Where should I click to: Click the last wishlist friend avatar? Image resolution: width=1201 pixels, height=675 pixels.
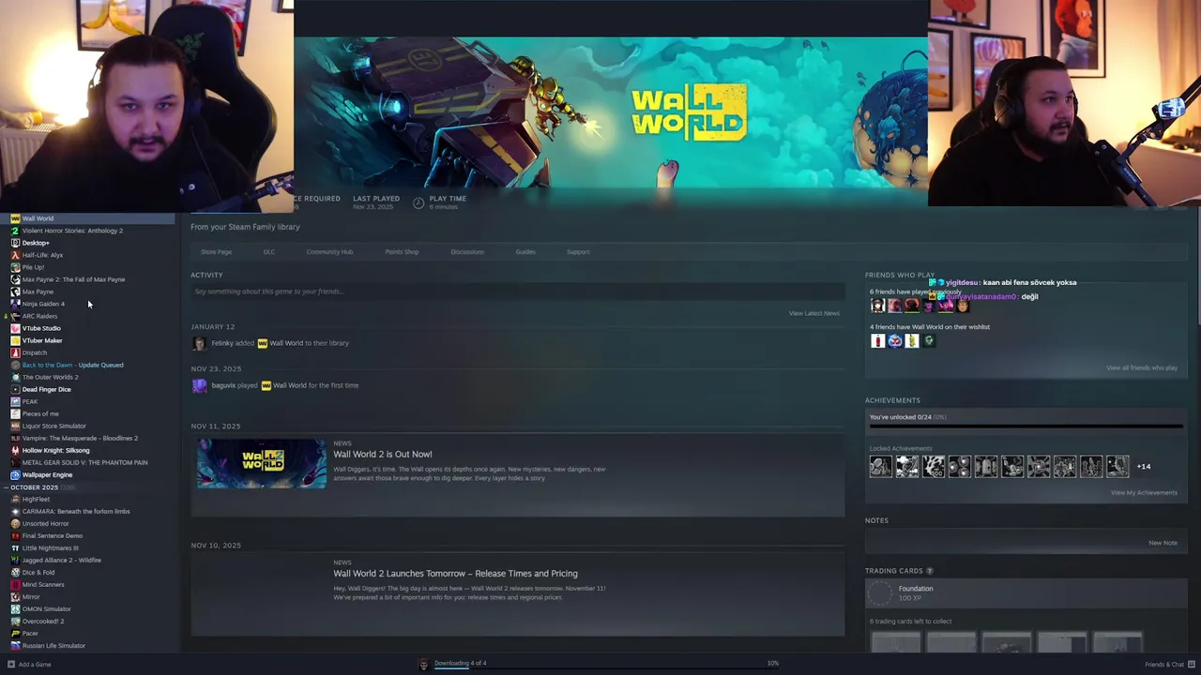(x=929, y=340)
